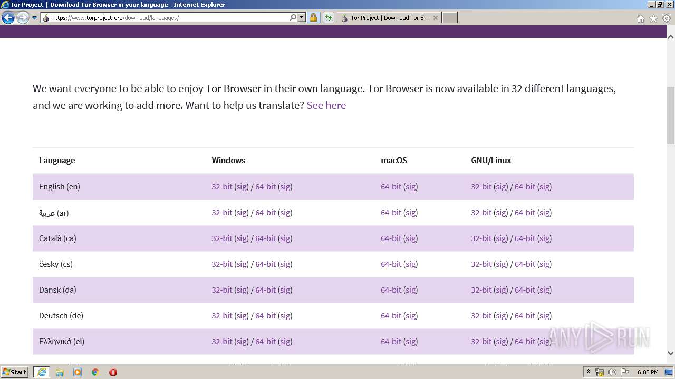Download česky macOS 64-bit
The image size is (675, 379).
pyautogui.click(x=391, y=264)
